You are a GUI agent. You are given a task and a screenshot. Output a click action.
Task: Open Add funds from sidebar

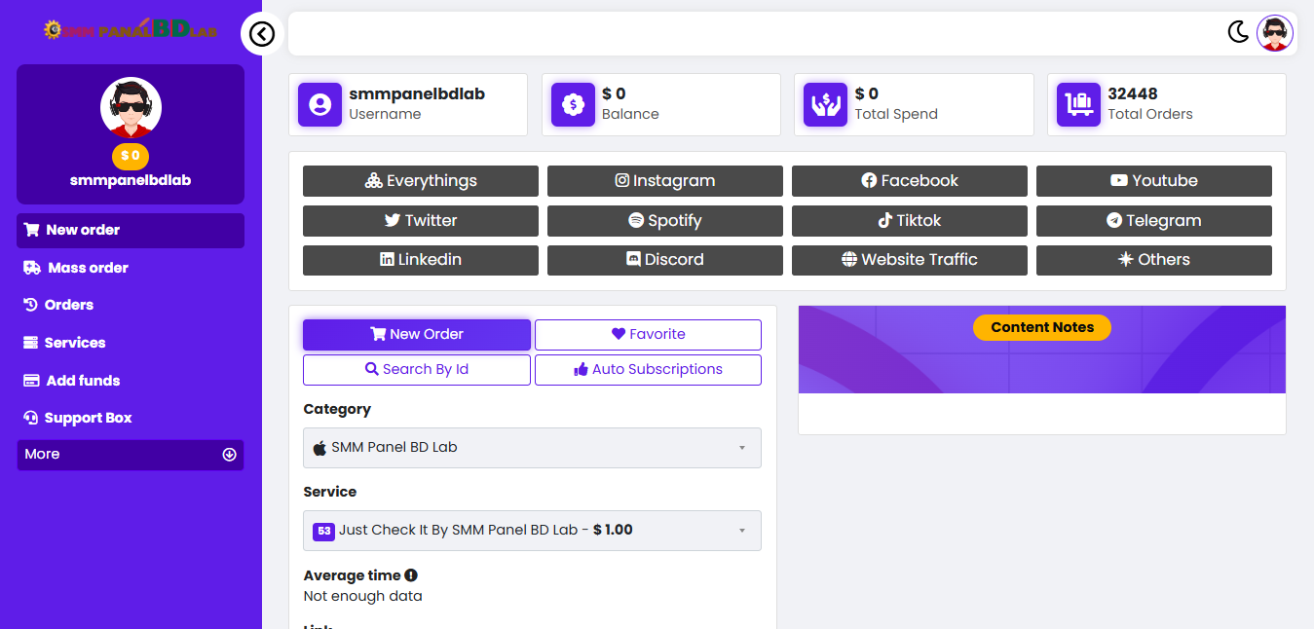point(83,381)
